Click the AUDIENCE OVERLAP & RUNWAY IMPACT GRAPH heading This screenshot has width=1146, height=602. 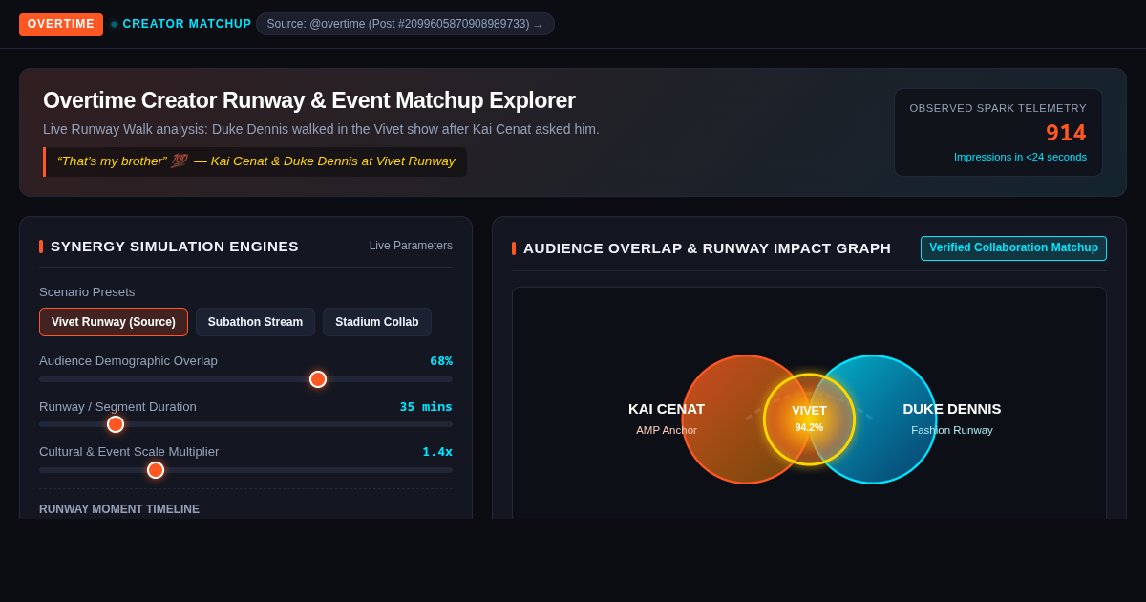click(707, 248)
